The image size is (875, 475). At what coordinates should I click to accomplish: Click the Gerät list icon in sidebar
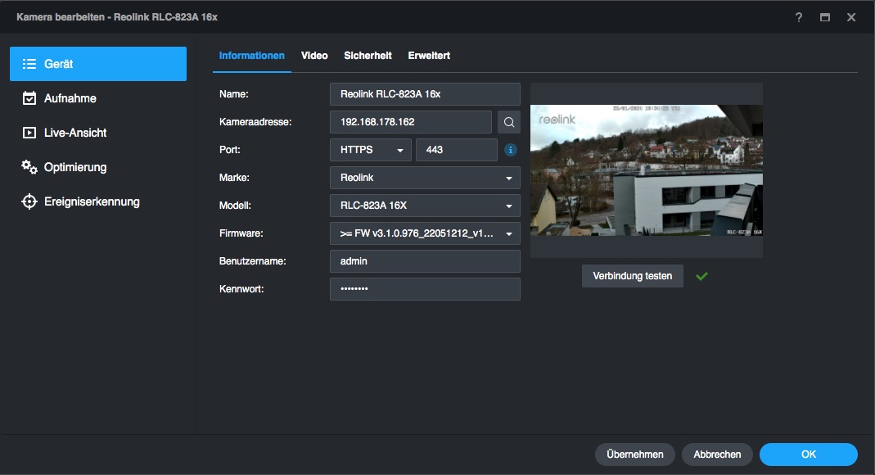tap(29, 64)
